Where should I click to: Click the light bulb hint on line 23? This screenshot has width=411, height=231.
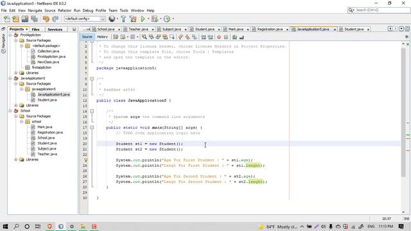pyautogui.click(x=85, y=160)
